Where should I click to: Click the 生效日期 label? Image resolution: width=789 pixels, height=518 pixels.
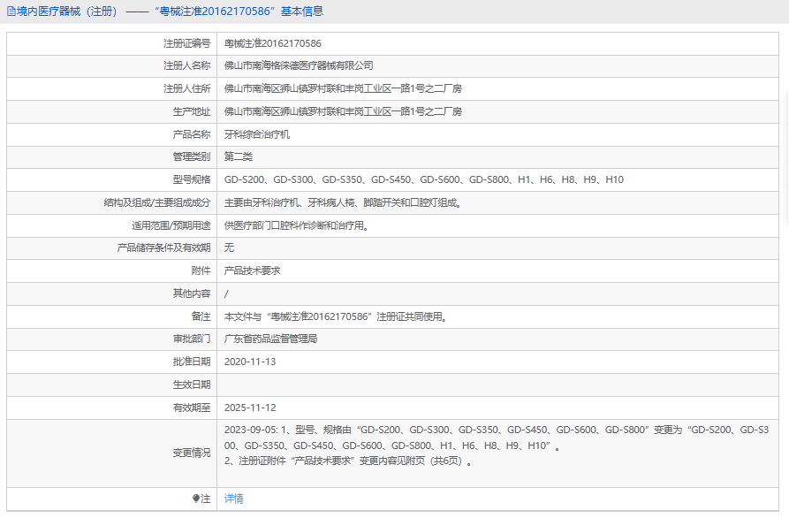(192, 385)
